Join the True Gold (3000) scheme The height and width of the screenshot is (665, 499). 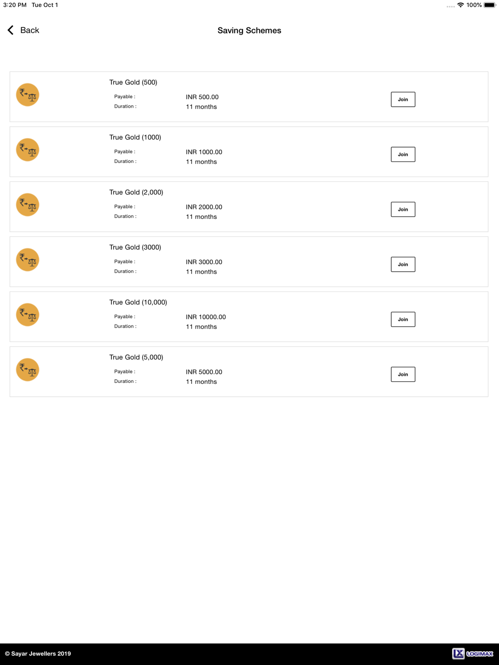tap(403, 265)
